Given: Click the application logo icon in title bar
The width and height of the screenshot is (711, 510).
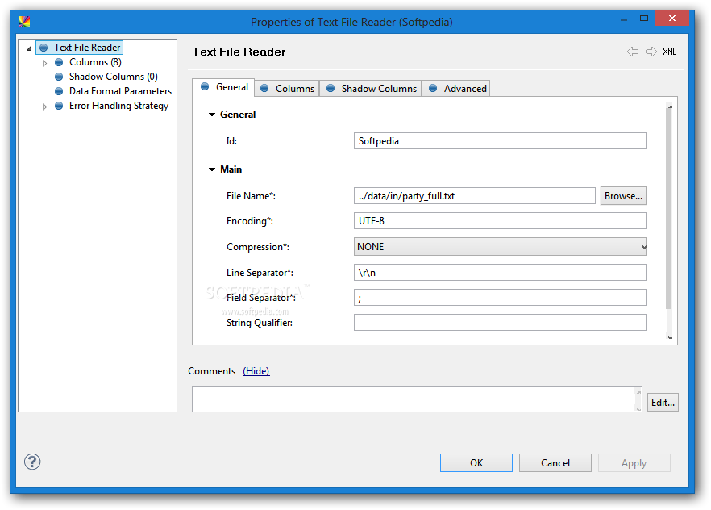Looking at the screenshot, I should pyautogui.click(x=24, y=21).
